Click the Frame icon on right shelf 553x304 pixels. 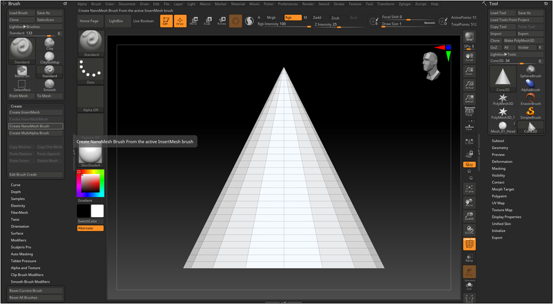469,188
